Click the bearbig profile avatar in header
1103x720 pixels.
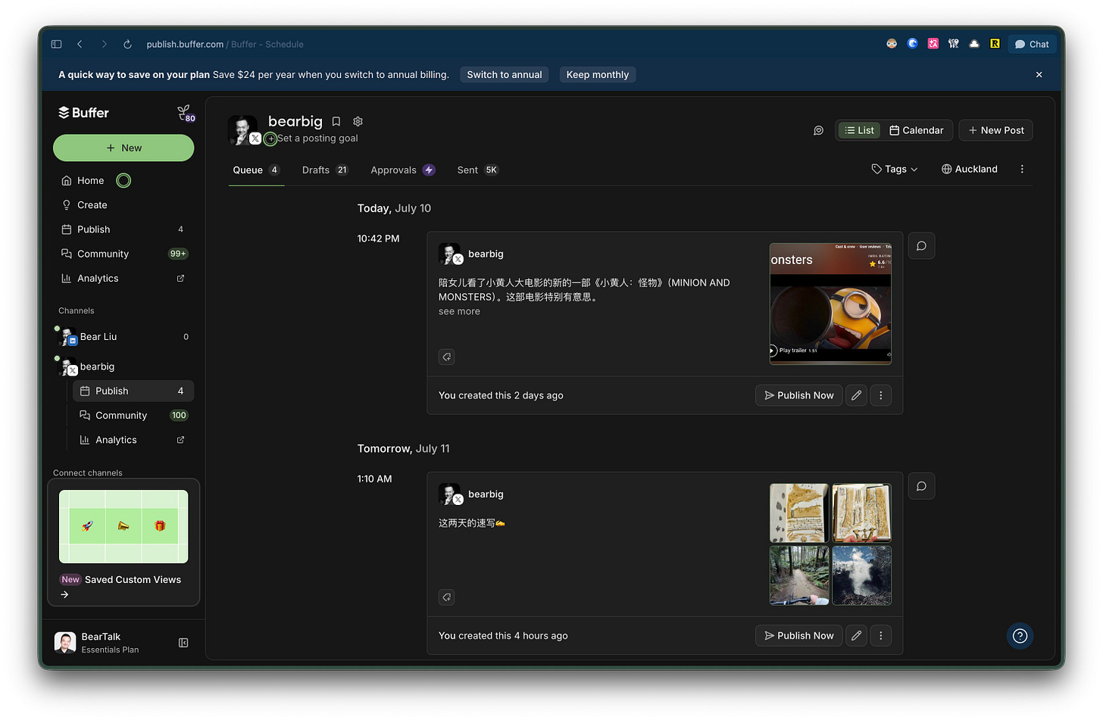point(242,129)
